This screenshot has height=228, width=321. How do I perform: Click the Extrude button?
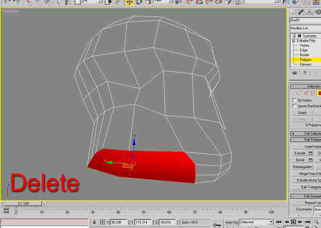tap(300, 153)
